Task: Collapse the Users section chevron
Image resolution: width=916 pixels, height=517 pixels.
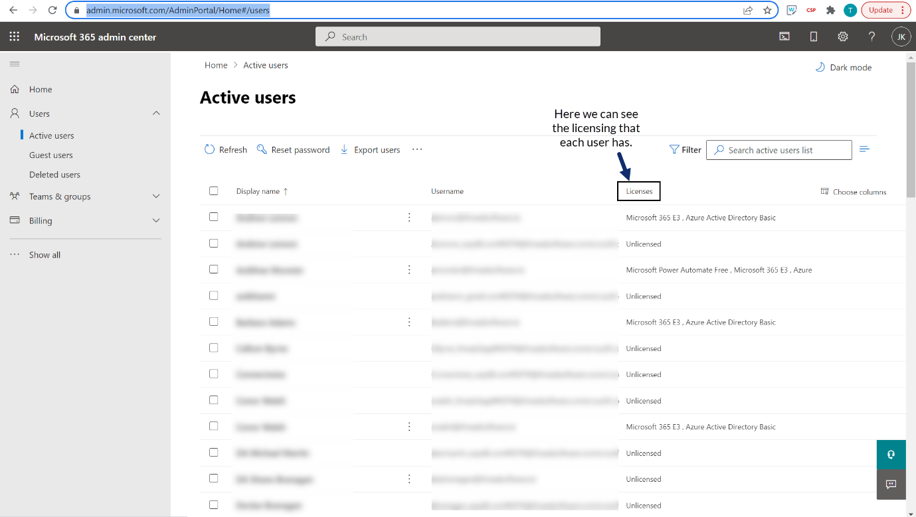Action: tap(156, 113)
